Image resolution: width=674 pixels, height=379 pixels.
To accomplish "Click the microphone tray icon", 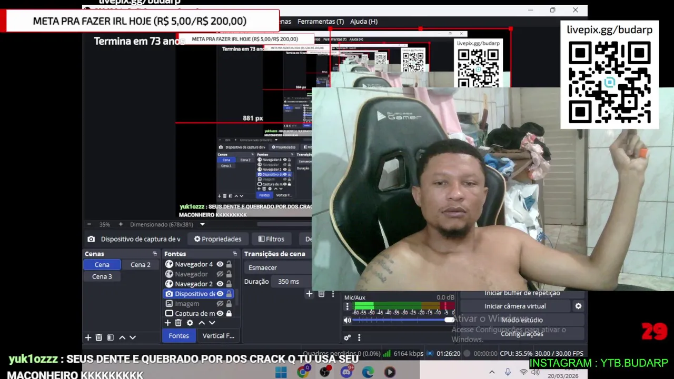I will pyautogui.click(x=508, y=372).
